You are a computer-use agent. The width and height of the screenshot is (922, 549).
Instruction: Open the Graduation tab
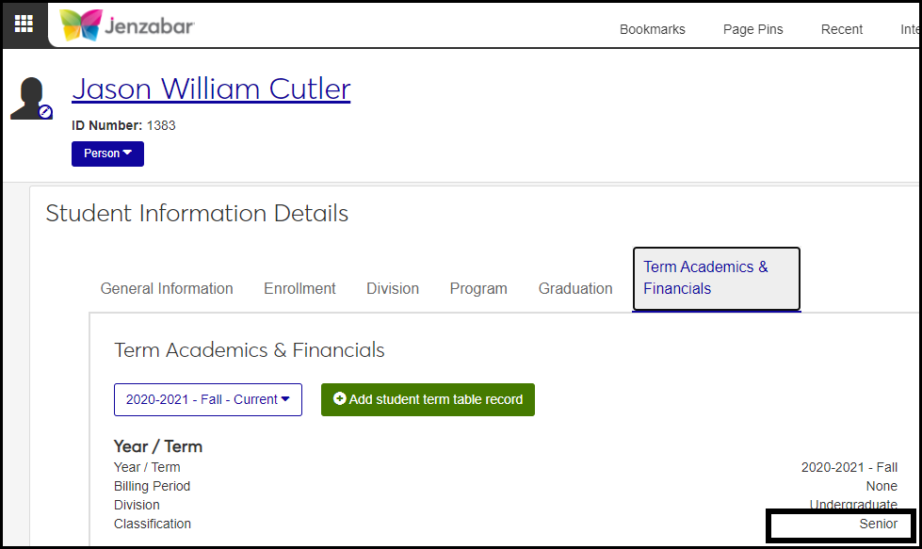click(575, 289)
